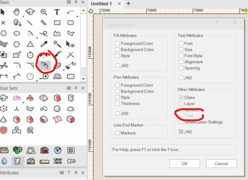The width and height of the screenshot is (248, 180).
Task: Choose the Zoom magnifier tool
Action: point(44,12)
